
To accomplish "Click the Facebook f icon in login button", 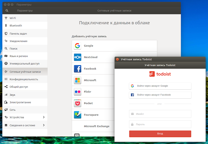I will [132, 95].
